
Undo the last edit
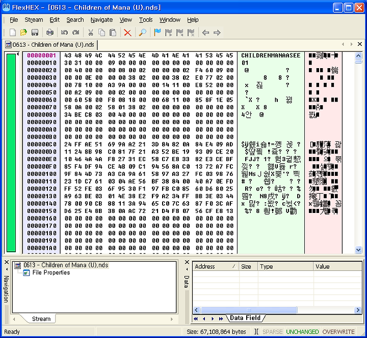[64, 33]
